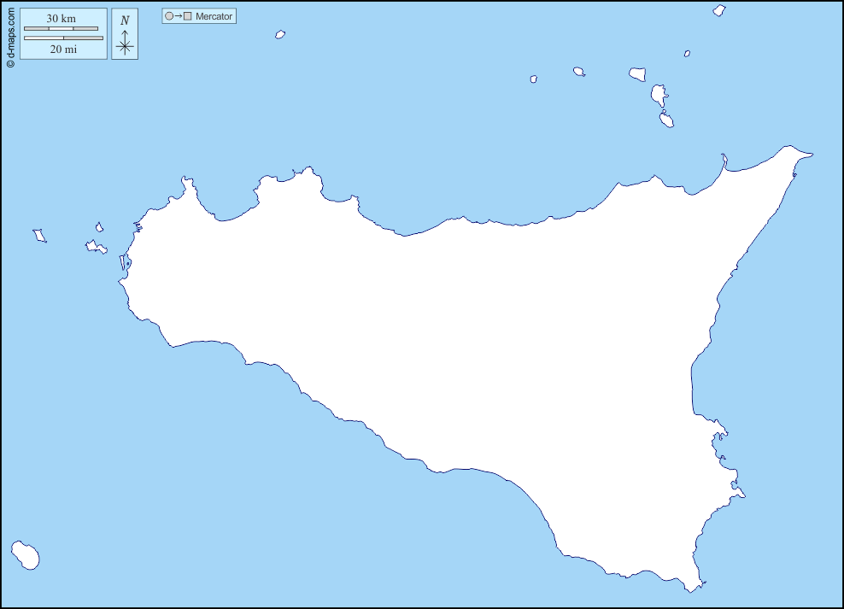This screenshot has height=609, width=844.
Task: Click the Mercator projection label
Action: click(214, 16)
